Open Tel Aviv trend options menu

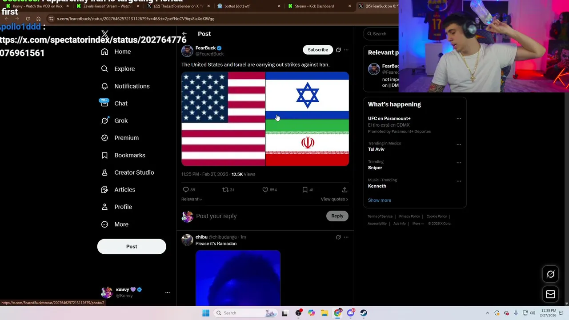coord(459,144)
